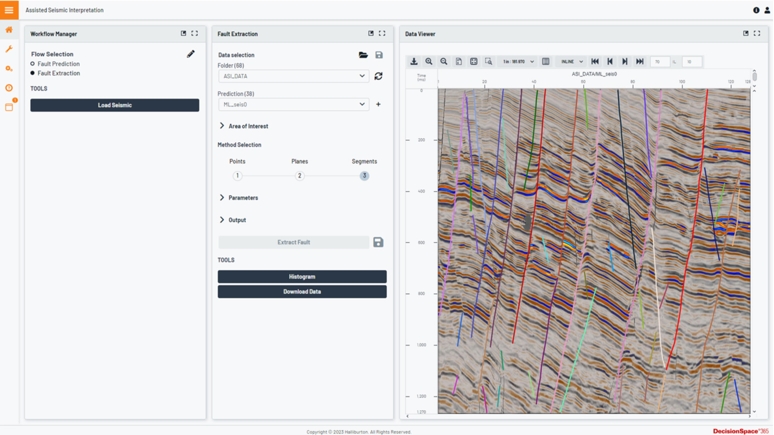Click the ASI_DATA/ML_seis0 viewer title
The image size is (774, 435).
click(594, 74)
